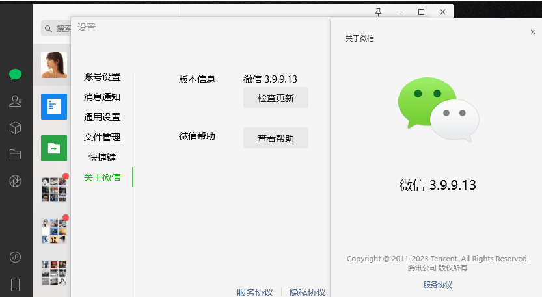Go to the 文件管理 settings tab
The width and height of the screenshot is (542, 297).
[x=102, y=137]
